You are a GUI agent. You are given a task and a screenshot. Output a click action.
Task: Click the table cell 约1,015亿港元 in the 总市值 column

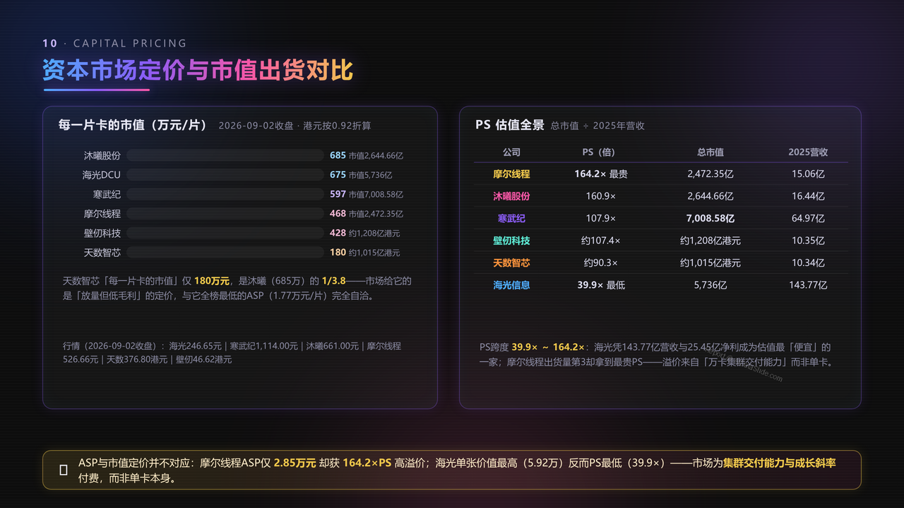coord(710,263)
